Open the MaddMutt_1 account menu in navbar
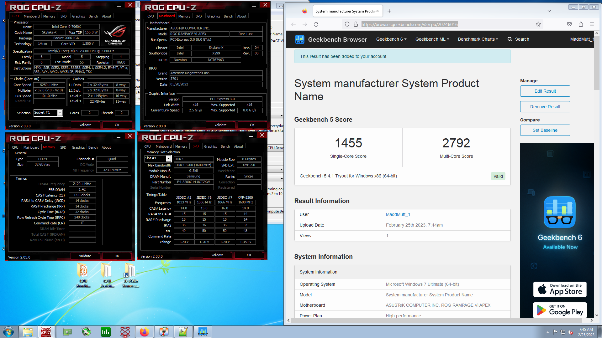This screenshot has height=338, width=602. (x=582, y=39)
